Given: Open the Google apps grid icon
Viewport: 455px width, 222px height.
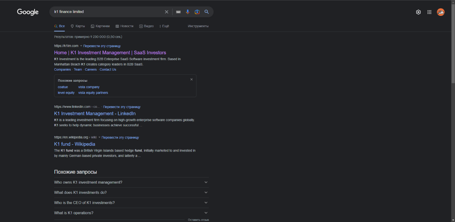Looking at the screenshot, I should coord(430,12).
